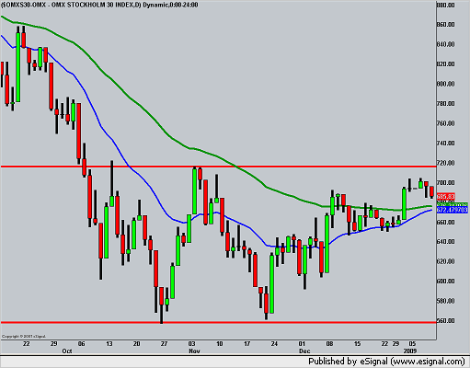This screenshot has width=470, height=368.
Task: Click the 560.00 price axis label
Action: click(x=446, y=321)
